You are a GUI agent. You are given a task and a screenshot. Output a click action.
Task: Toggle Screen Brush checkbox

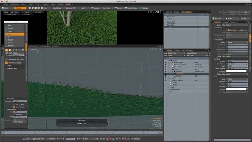(x=14, y=107)
